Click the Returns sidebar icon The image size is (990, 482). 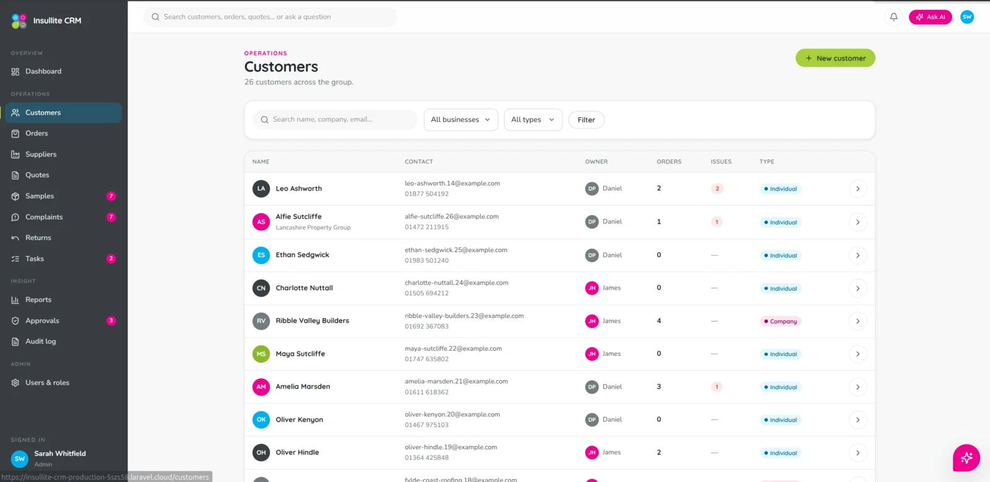[x=15, y=238]
